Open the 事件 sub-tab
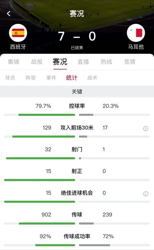Image resolution: width=154 pixels, height=250 pixels. pyautogui.click(x=51, y=78)
